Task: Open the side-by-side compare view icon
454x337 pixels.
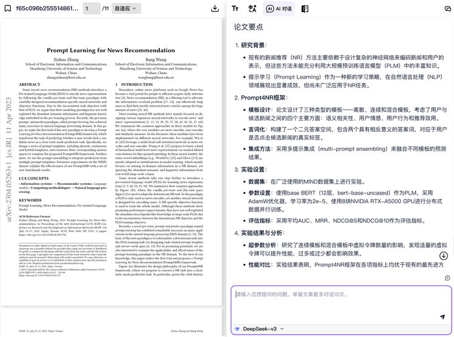Action: [x=304, y=8]
